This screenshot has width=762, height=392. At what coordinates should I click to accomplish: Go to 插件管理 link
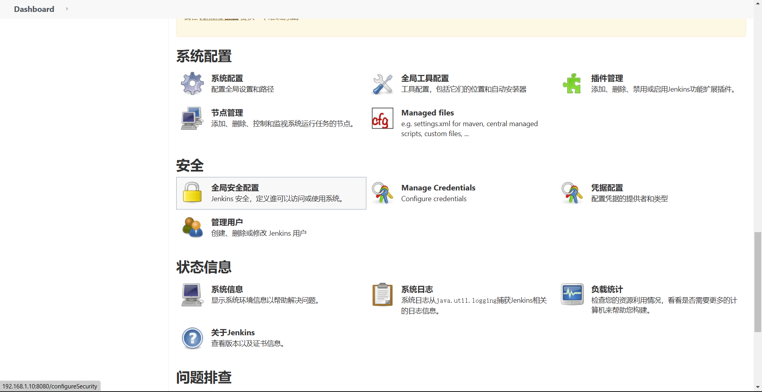coord(607,78)
